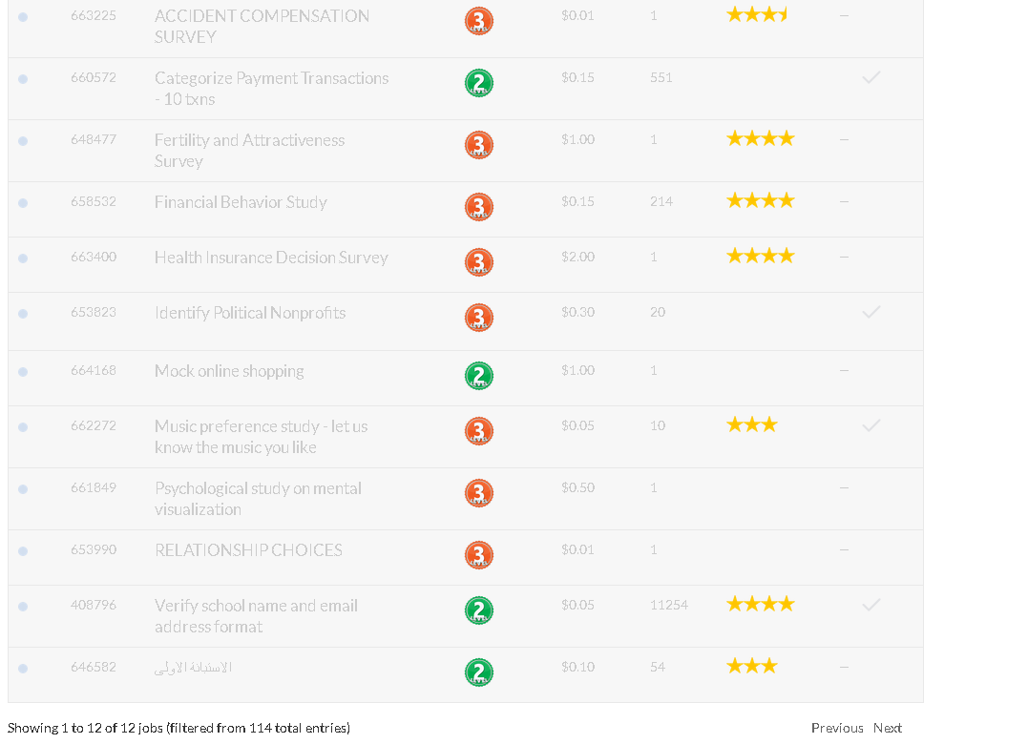Click level 3 badge for RELATIONSHIP CHOICES
Image resolution: width=1028 pixels, height=744 pixels.
click(x=479, y=555)
